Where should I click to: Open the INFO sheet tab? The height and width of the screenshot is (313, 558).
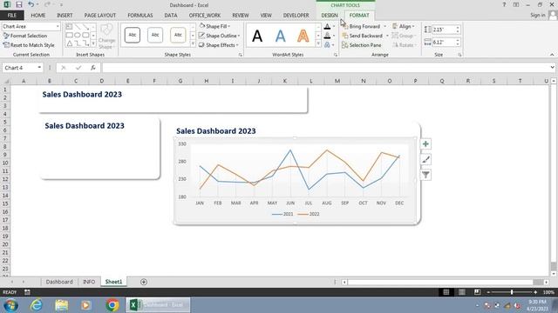click(x=89, y=282)
